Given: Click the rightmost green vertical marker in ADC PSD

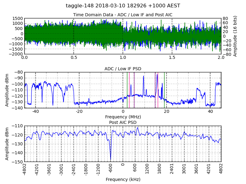Looking at the screenshot, I should 164,90.
